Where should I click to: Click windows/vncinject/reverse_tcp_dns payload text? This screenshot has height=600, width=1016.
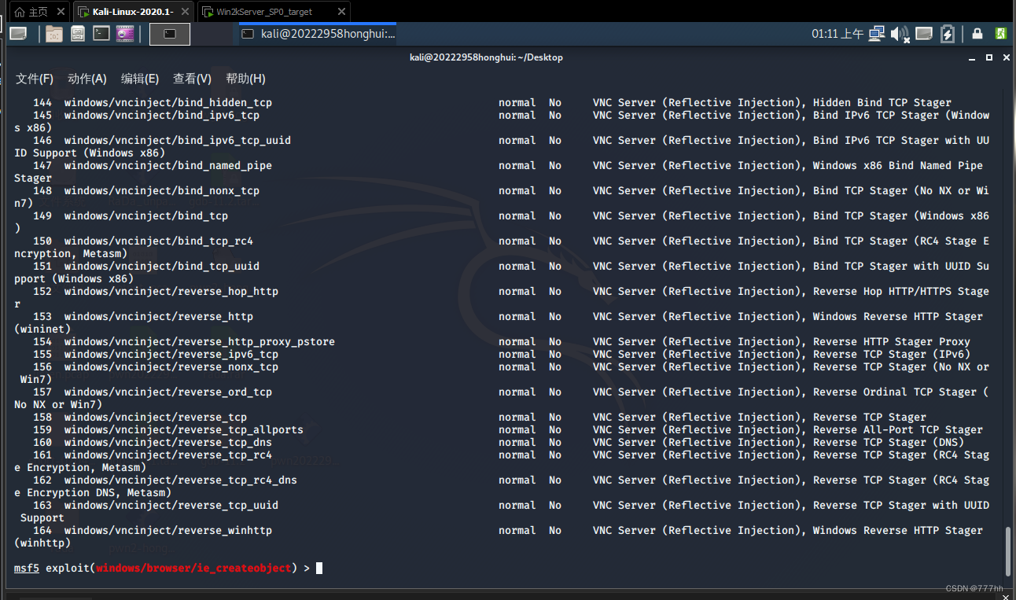pos(168,443)
